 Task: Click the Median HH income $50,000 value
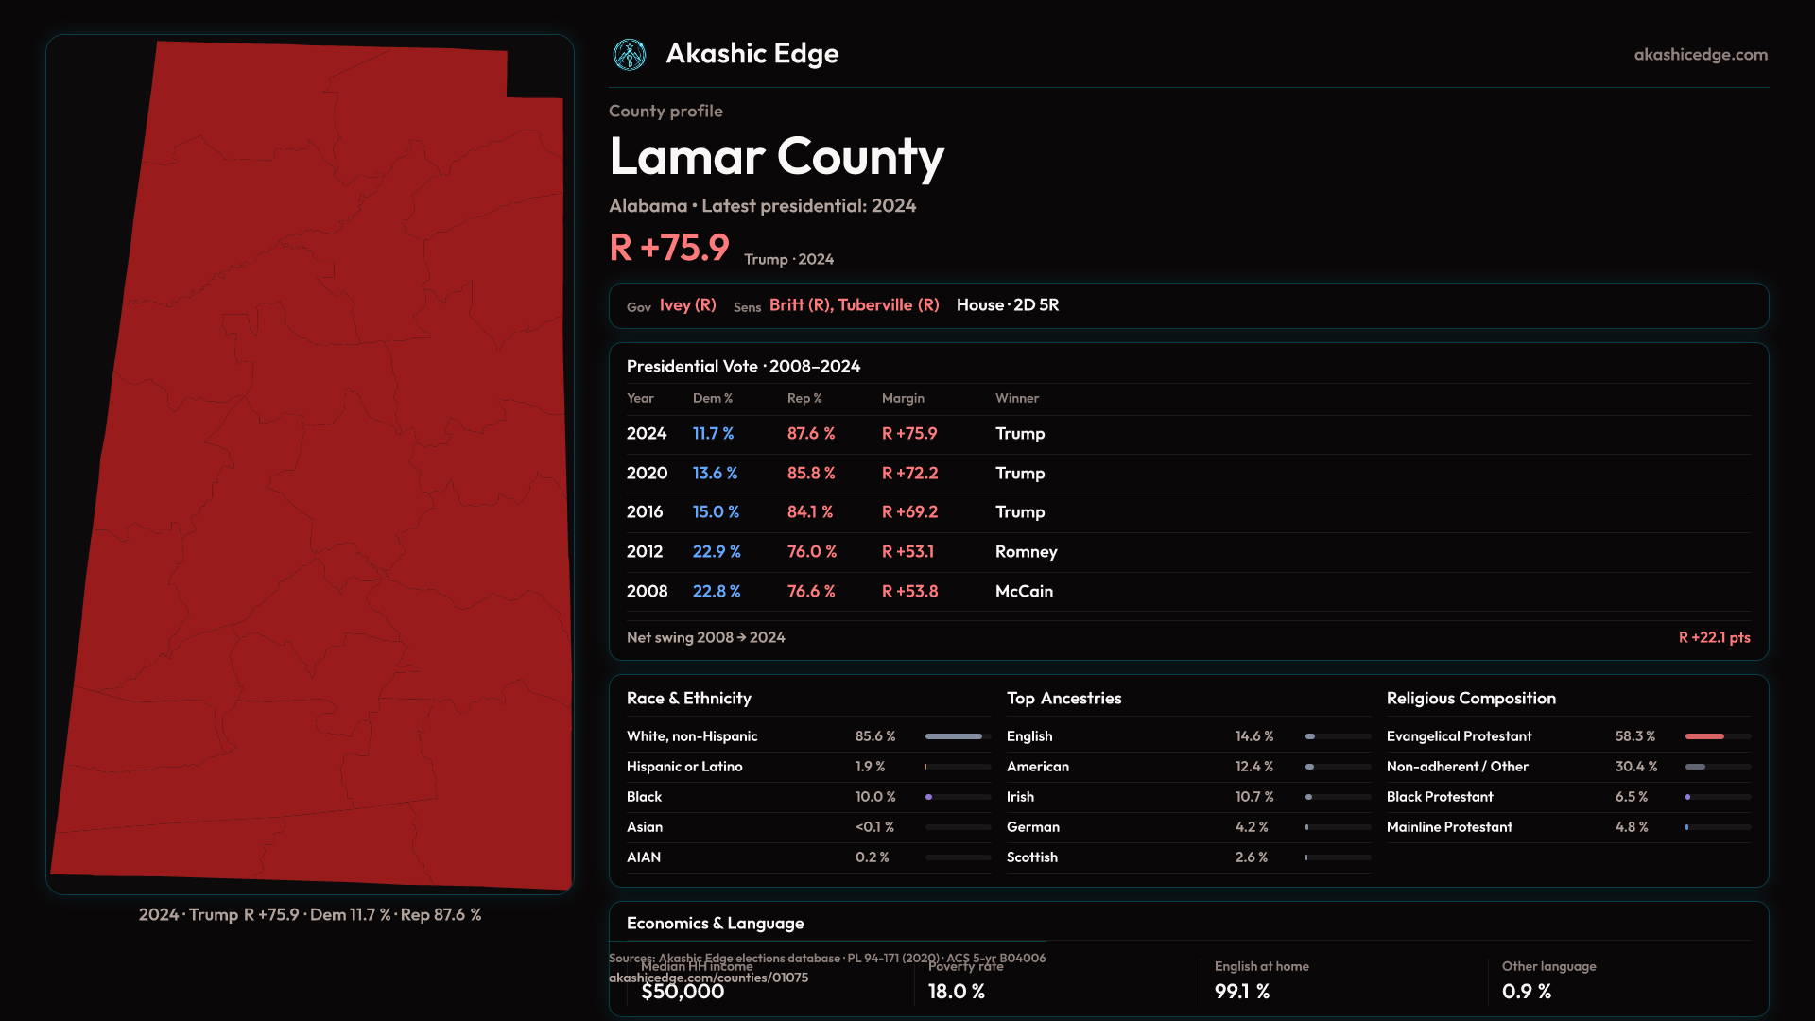(x=683, y=992)
